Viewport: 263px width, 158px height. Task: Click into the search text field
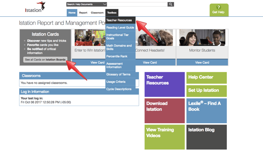pyautogui.click(x=137, y=4)
